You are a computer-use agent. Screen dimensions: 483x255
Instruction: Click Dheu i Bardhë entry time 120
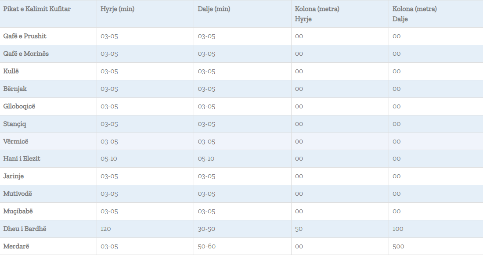click(x=106, y=229)
